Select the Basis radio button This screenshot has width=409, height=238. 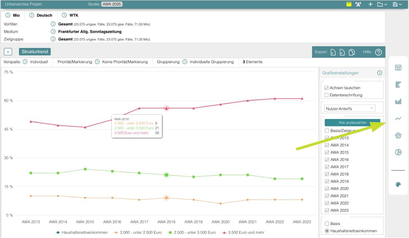click(326, 224)
